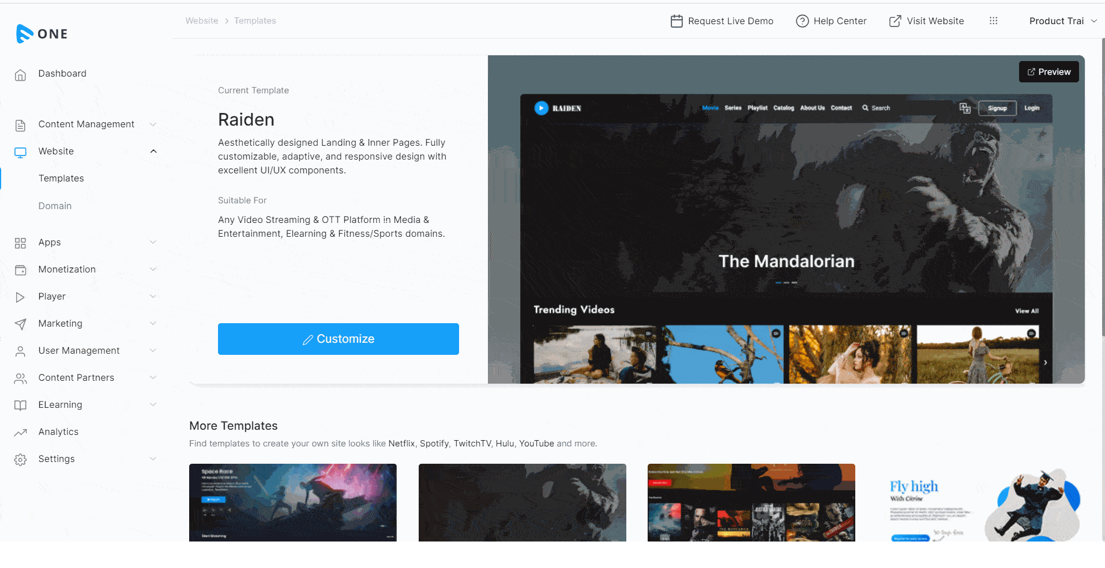Click the Website monitor icon
The width and height of the screenshot is (1105, 568).
point(20,152)
